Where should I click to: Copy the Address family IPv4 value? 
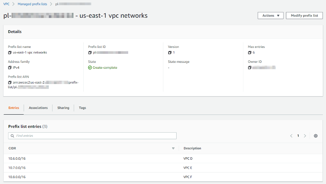tap(10, 68)
